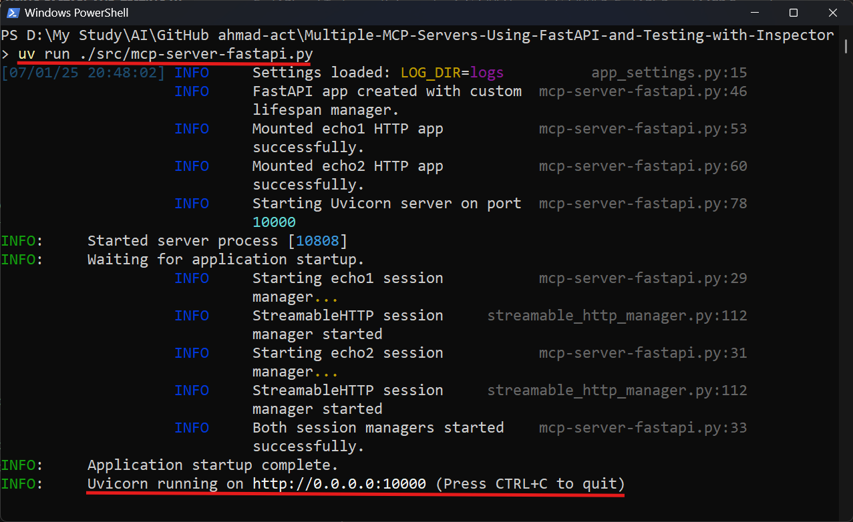The height and width of the screenshot is (522, 853).
Task: Click the mcp-server-fastapi.py:60 source reference
Action: tap(643, 166)
